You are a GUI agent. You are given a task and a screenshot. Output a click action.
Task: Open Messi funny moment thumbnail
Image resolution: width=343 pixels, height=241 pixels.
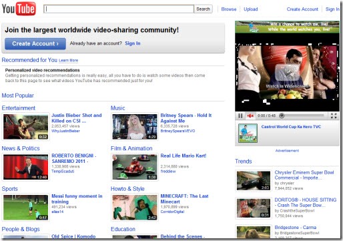[25, 208]
